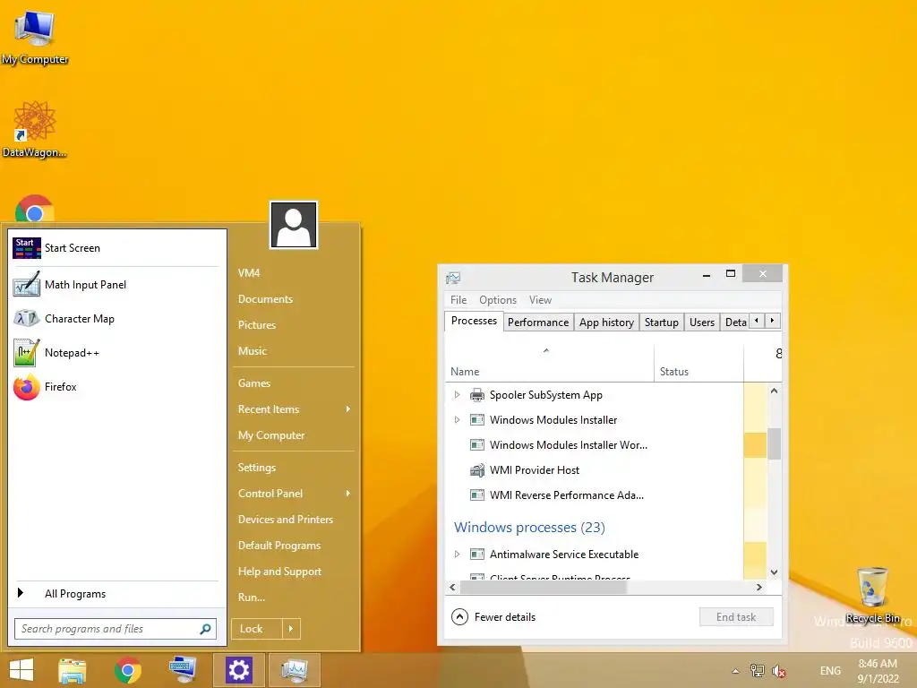Viewport: 917px width, 688px height.
Task: Click the keyboard-monitor taskbar icon
Action: point(183,670)
